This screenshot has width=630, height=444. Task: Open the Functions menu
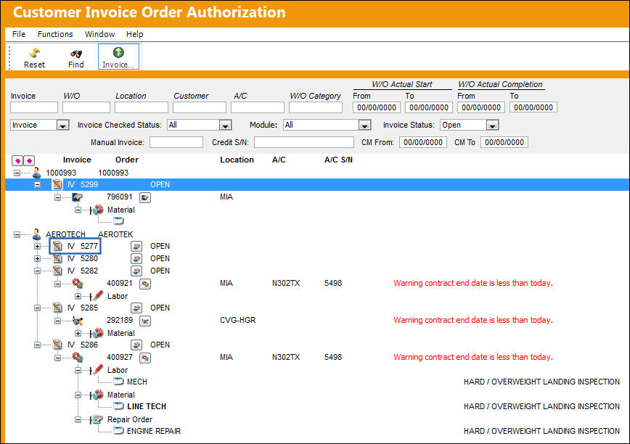click(x=55, y=34)
